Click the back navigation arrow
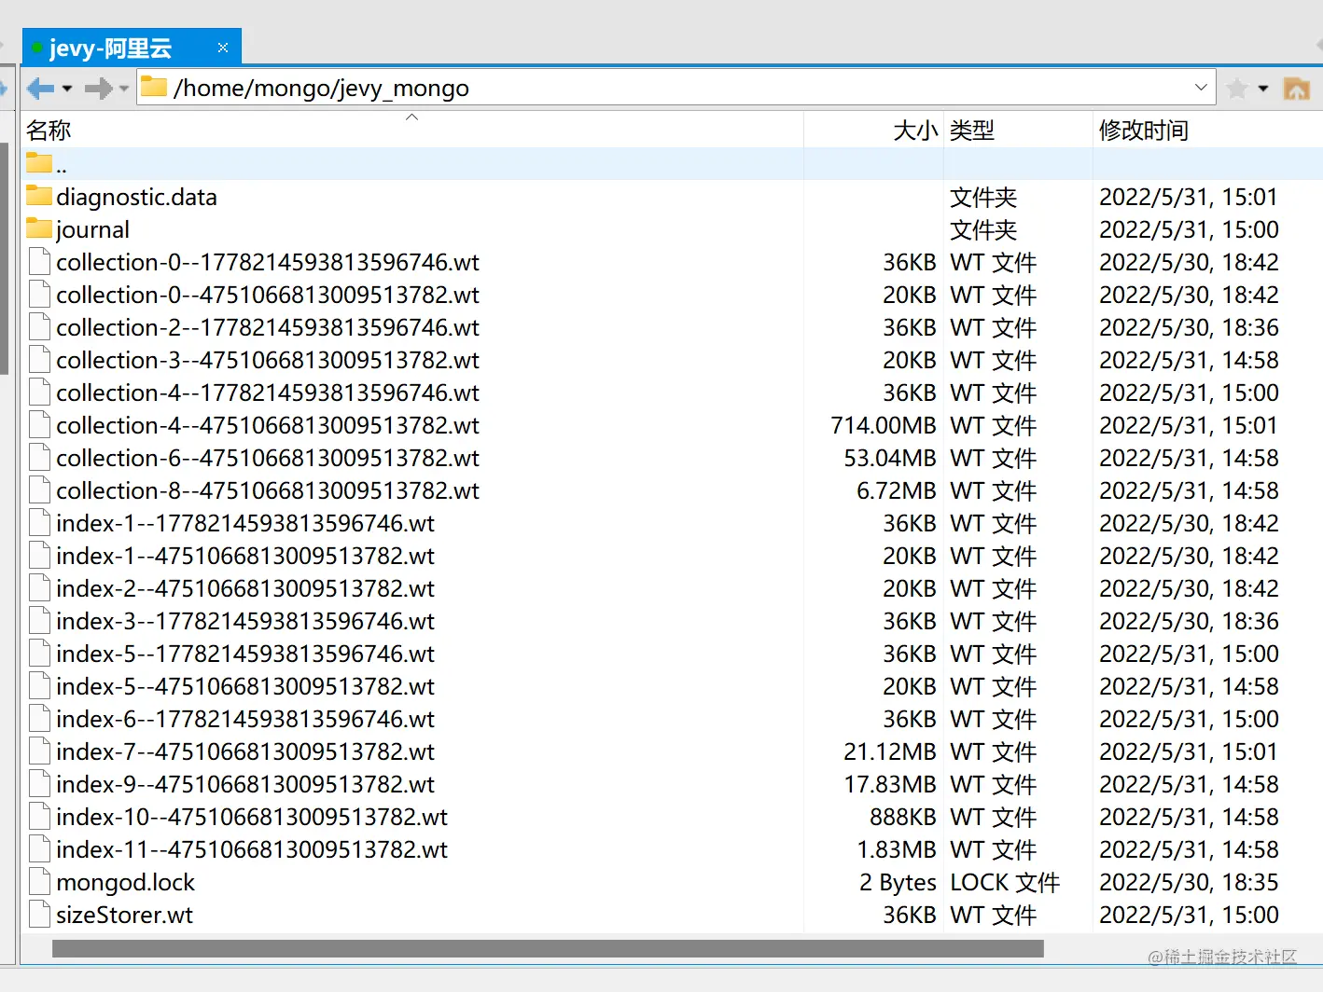 point(41,89)
